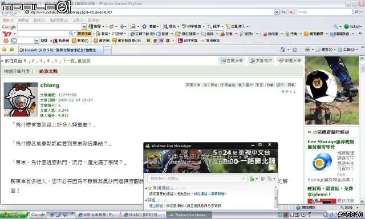Select the Mobile01 [MSN 9.0] browser tab
365x219 pixels.
[x=60, y=50]
